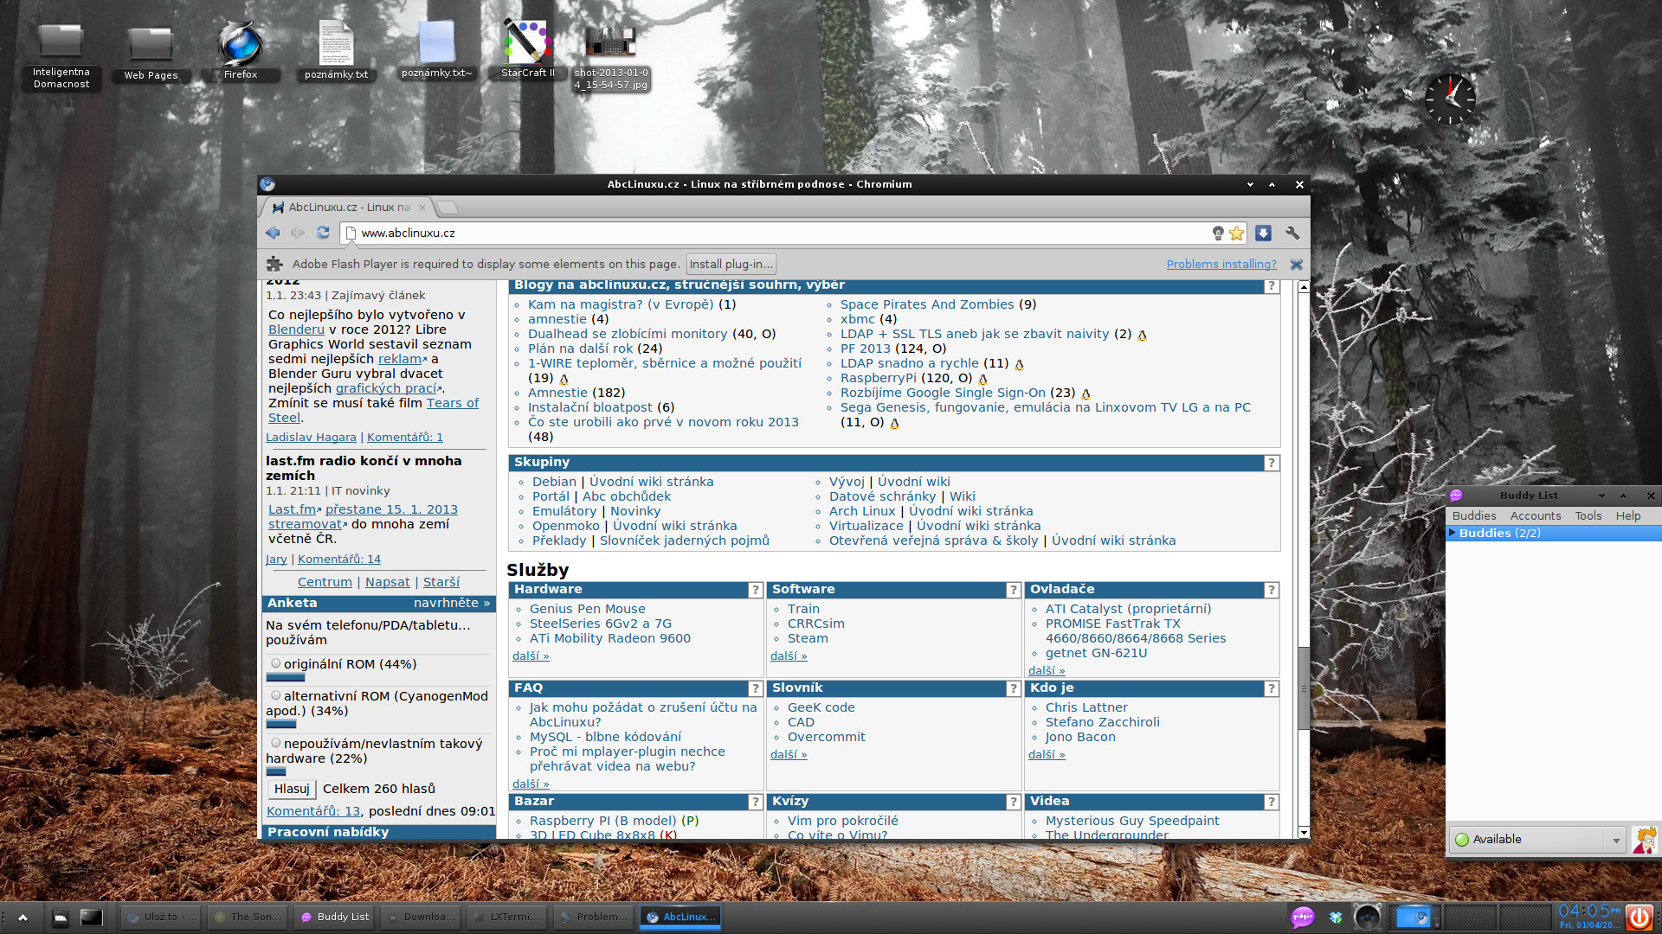Expand the Buddies group in Buddy List
The image size is (1662, 934).
[x=1452, y=533]
